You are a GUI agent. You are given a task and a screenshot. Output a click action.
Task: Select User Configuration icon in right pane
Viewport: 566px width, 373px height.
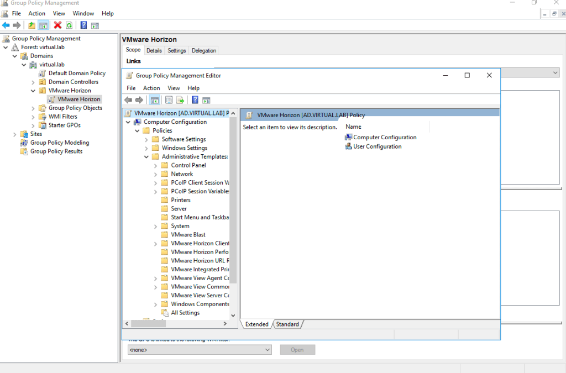[x=348, y=146]
